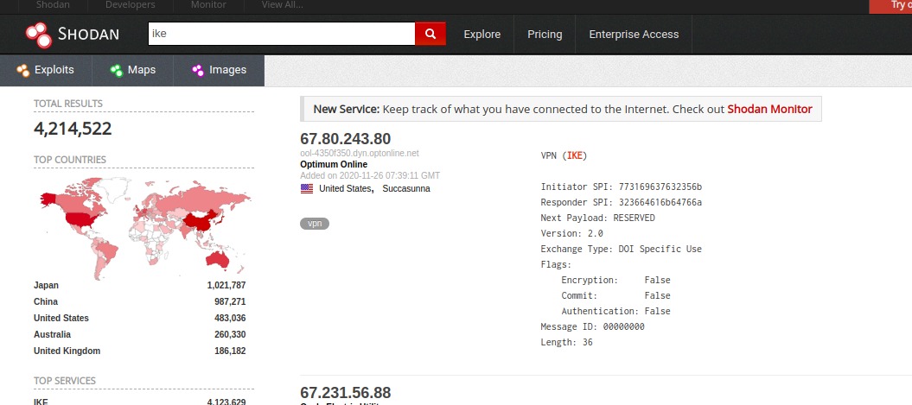Screen dimensions: 912x405
Task: Filter results by Optimum Online organization
Action: [x=334, y=164]
